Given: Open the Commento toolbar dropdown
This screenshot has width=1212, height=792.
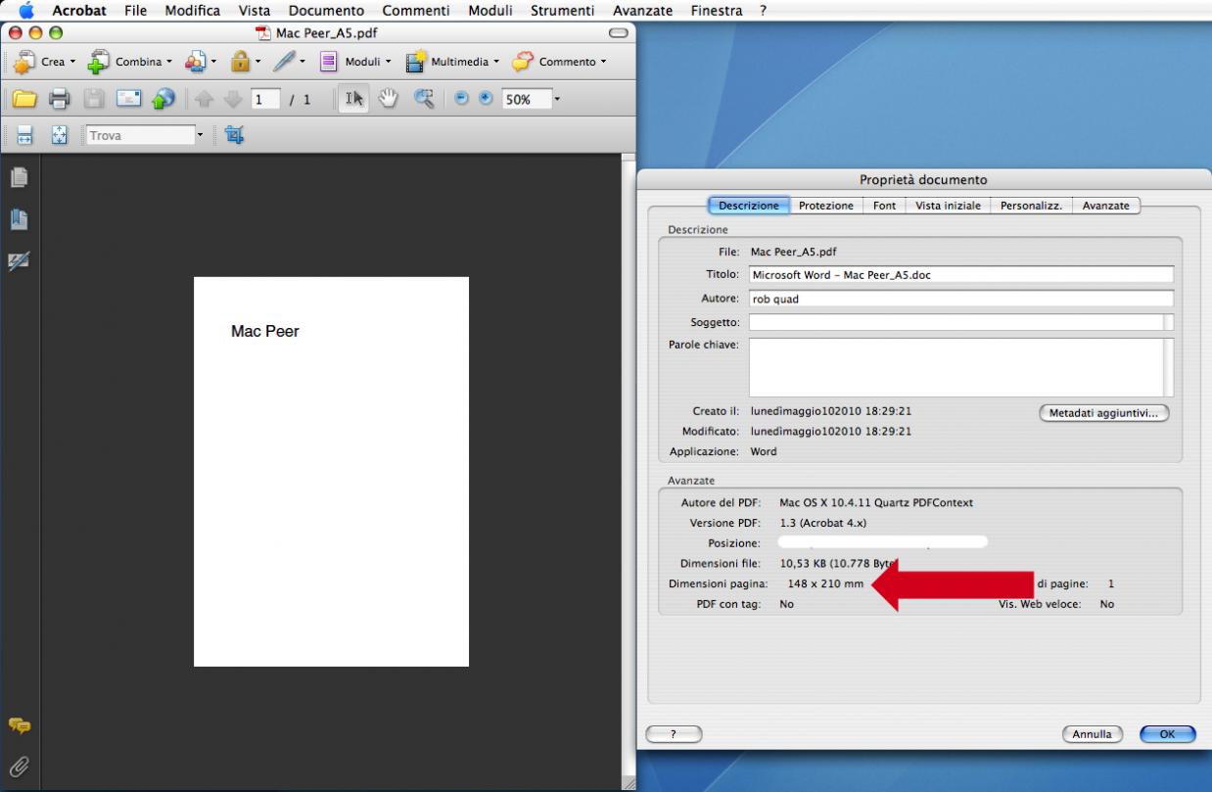Looking at the screenshot, I should 558,62.
